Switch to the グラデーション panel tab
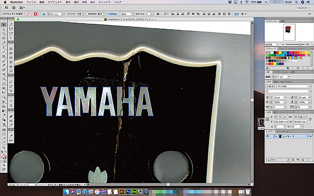This screenshot has height=196, width=314. click(281, 72)
